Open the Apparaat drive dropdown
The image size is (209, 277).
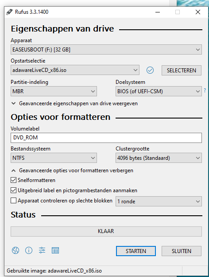tap(106, 50)
